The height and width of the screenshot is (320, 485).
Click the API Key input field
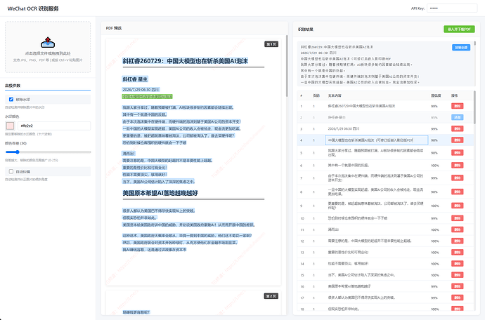pyautogui.click(x=452, y=8)
